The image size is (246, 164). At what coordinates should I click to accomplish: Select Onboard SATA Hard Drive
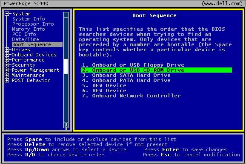pyautogui.click(x=126, y=75)
